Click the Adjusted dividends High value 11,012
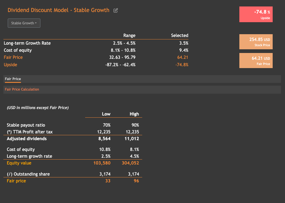 [x=132, y=139]
